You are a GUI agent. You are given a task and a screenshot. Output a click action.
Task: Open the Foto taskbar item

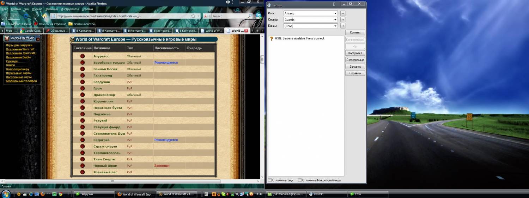(x=368, y=194)
